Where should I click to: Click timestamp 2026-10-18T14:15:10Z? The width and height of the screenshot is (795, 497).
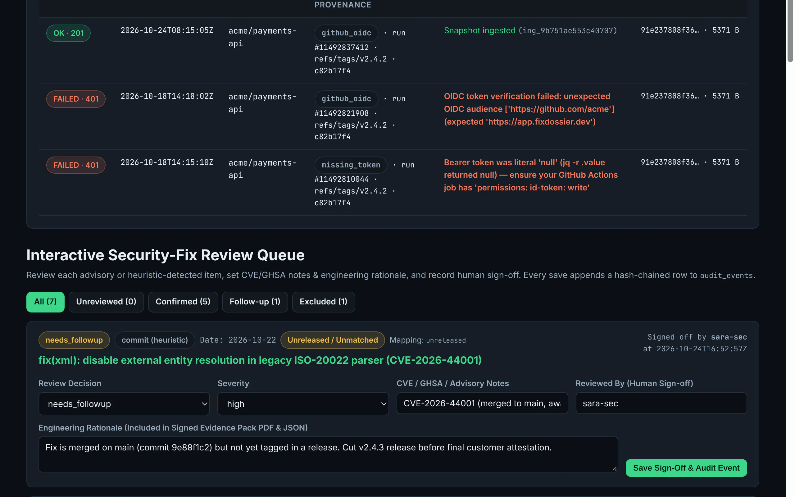pyautogui.click(x=167, y=162)
